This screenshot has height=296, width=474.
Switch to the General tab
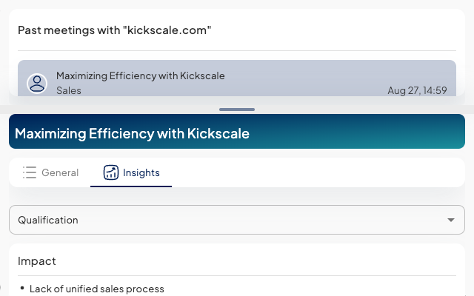50,172
